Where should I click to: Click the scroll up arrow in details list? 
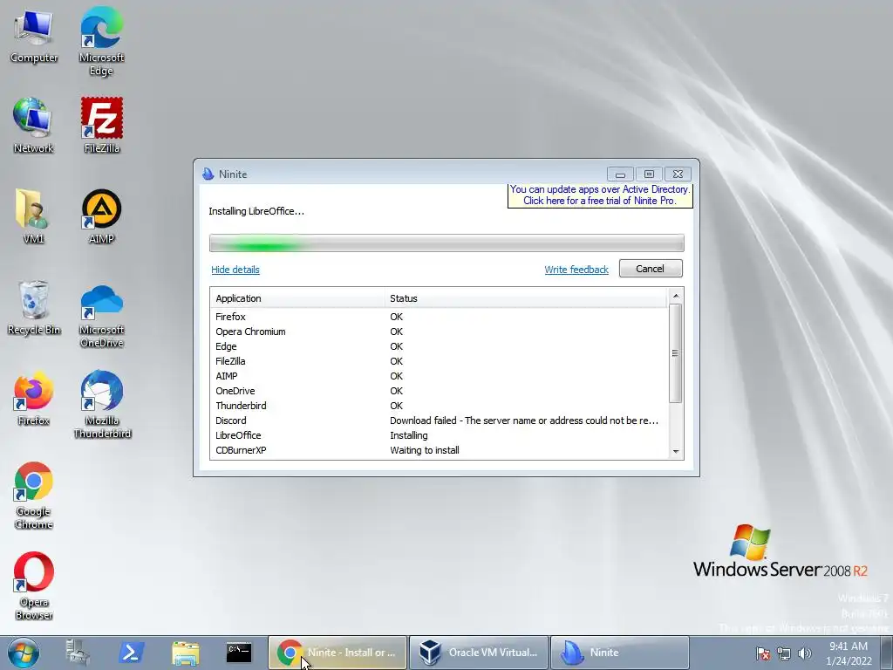pyautogui.click(x=676, y=296)
